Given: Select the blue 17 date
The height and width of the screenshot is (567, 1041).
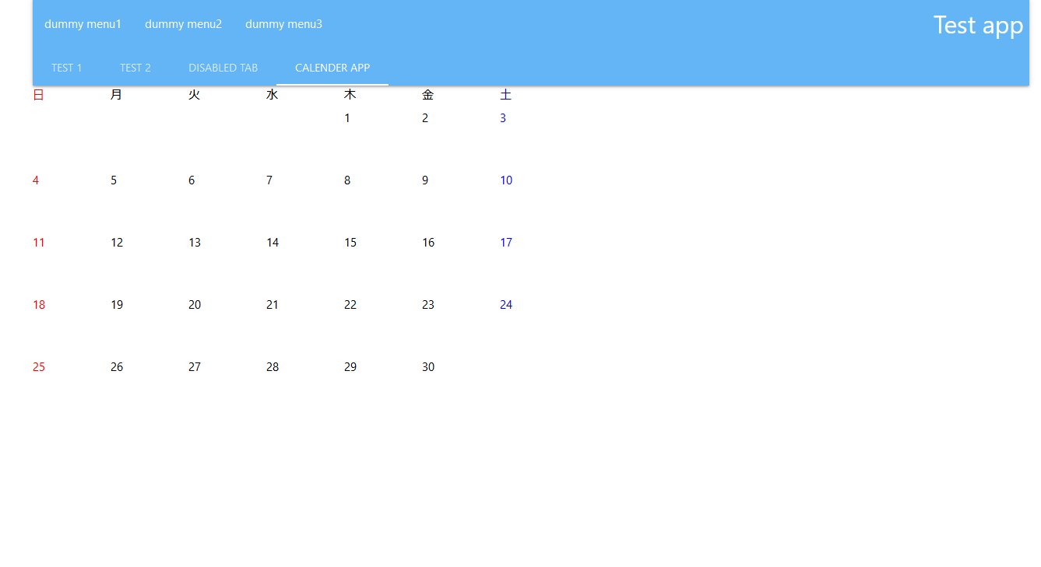Looking at the screenshot, I should 506,243.
